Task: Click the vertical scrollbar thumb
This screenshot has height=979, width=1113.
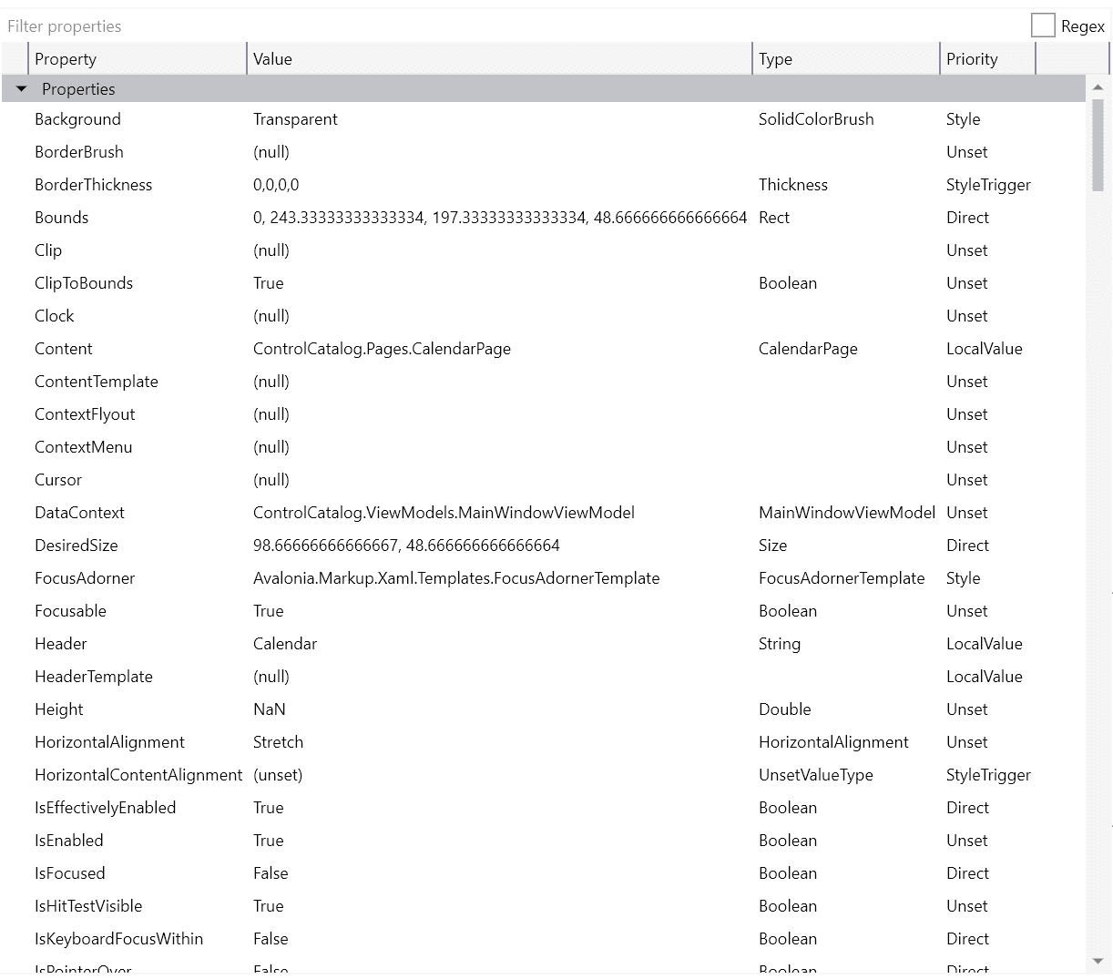Action: pos(1098,146)
